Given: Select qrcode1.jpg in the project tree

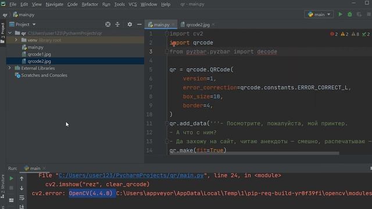Looking at the screenshot, I should [x=39, y=54].
